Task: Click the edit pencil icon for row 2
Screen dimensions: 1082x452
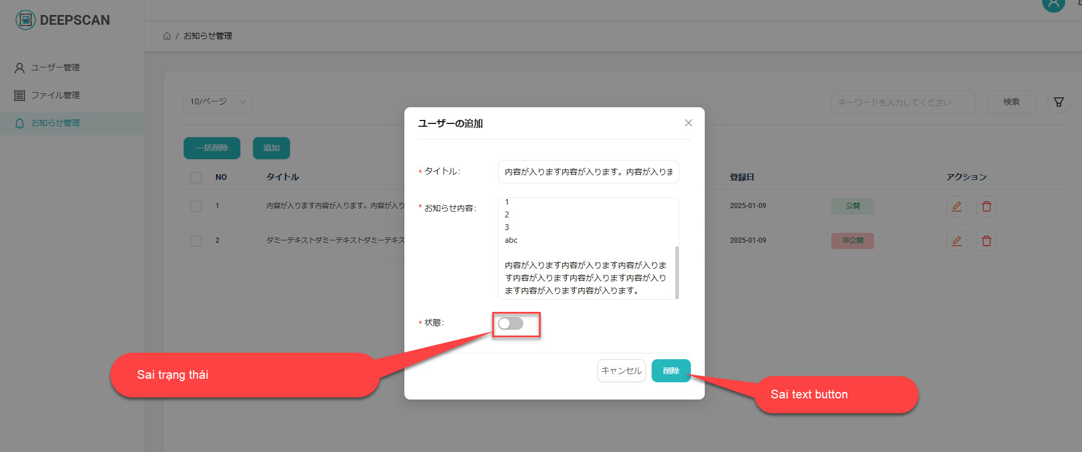Action: pos(956,241)
